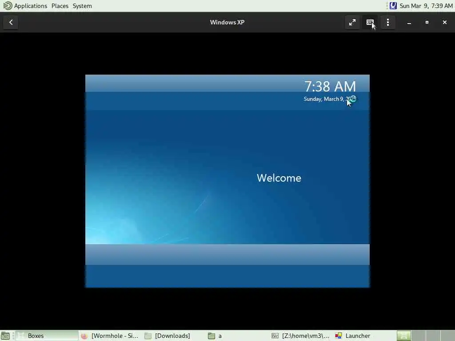Viewport: 455px width, 341px height.
Task: Click the show desktop icon in bottom panel
Action: coord(5,336)
